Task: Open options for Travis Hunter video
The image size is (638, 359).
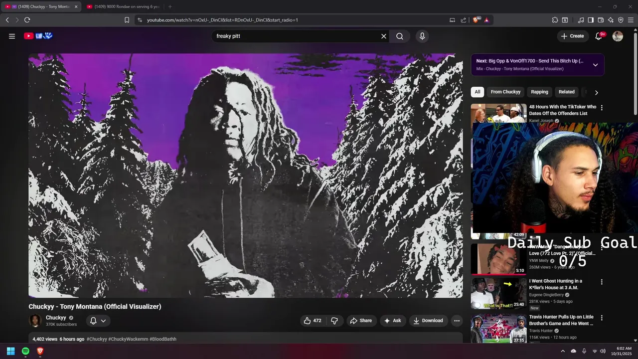Action: coord(602,318)
